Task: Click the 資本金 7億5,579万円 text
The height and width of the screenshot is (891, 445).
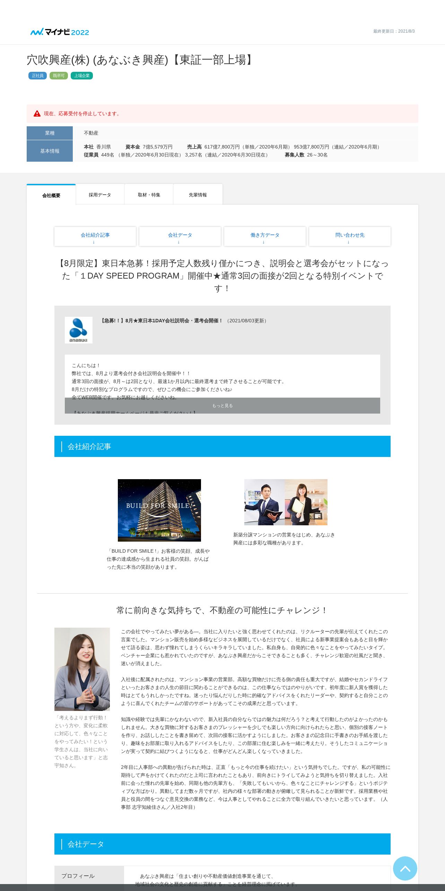Action: (149, 147)
